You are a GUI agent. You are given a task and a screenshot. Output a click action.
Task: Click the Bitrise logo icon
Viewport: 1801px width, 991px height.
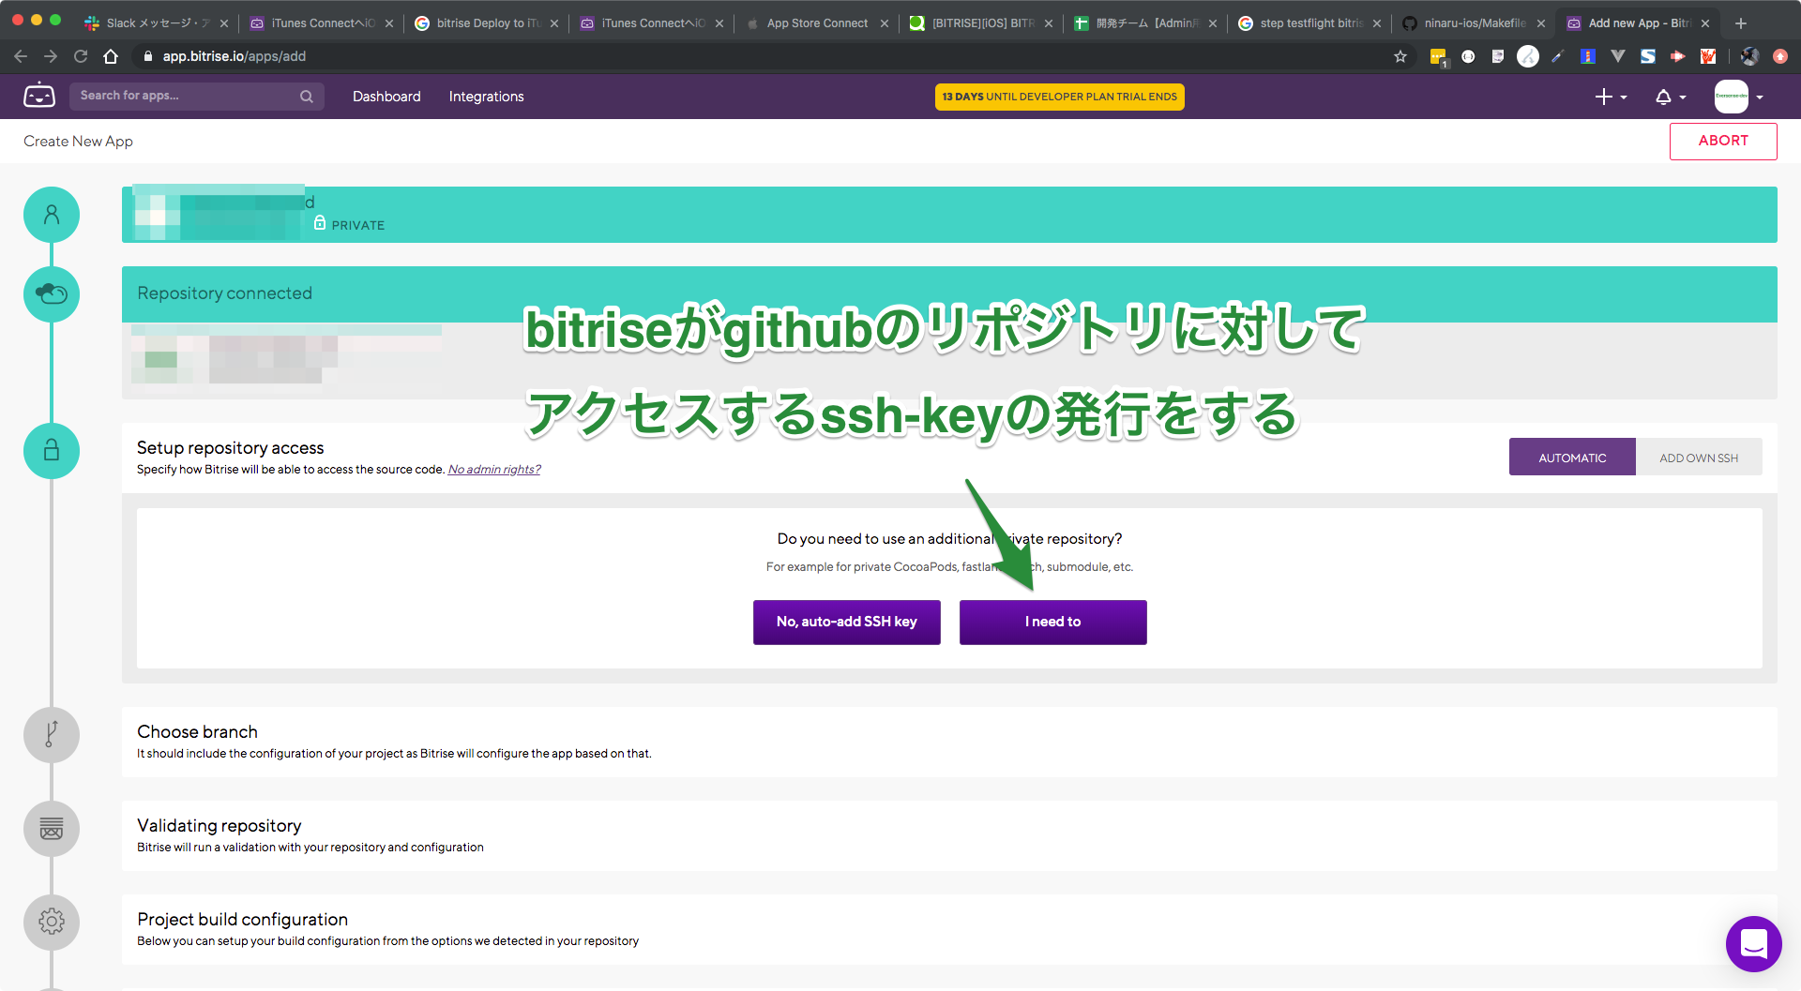[x=39, y=96]
